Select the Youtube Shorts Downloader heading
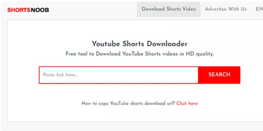 coord(139,44)
